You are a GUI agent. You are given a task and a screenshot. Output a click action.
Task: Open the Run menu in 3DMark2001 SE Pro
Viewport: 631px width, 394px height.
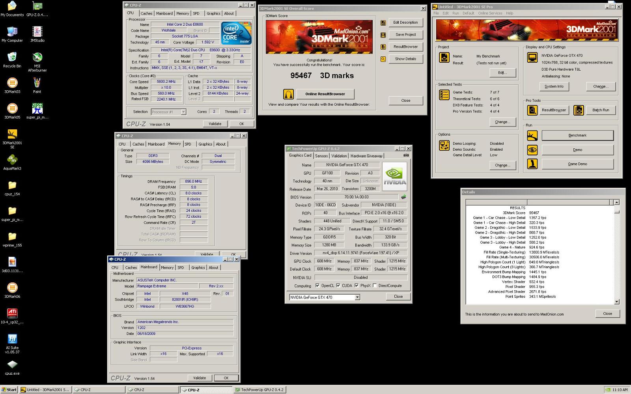pyautogui.click(x=456, y=13)
